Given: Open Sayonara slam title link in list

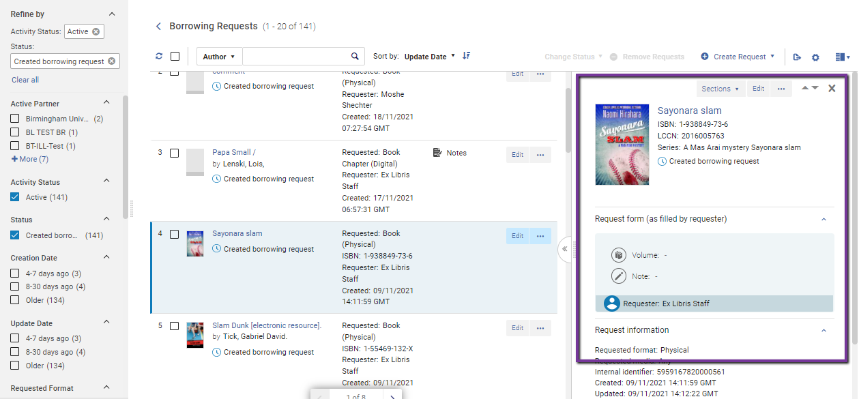Looking at the screenshot, I should tap(237, 233).
